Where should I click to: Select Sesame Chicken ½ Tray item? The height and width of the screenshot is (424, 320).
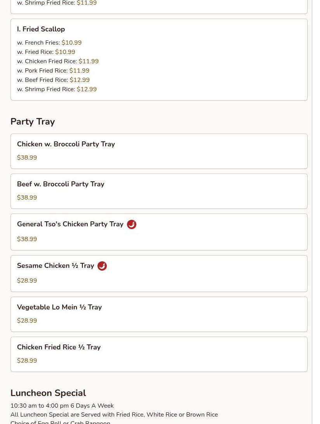pos(159,274)
